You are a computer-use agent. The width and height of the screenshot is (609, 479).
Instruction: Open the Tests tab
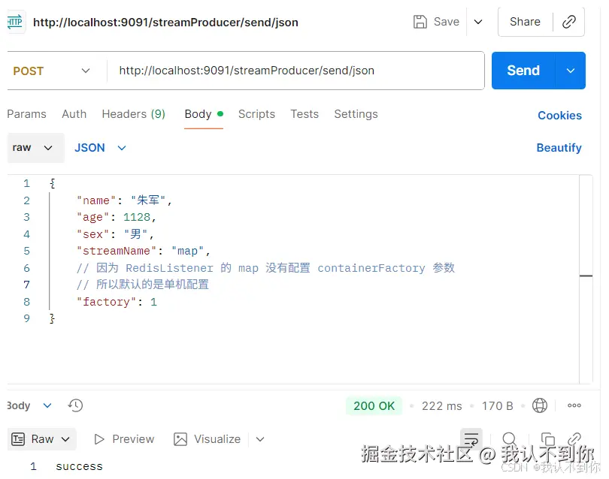(x=304, y=114)
